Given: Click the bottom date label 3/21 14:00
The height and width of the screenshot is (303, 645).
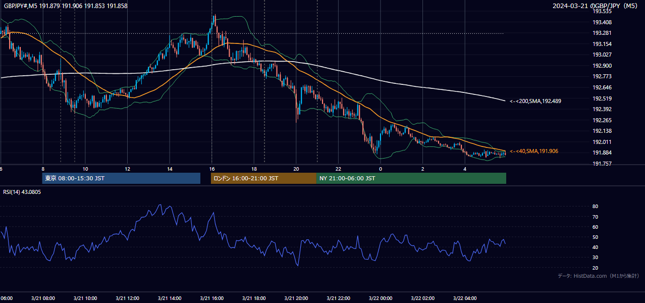Looking at the screenshot, I should pyautogui.click(x=170, y=298).
